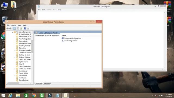Open File menu in Group Policy Editor
Image resolution: width=174 pixels, height=98 pixels.
pos(8,25)
